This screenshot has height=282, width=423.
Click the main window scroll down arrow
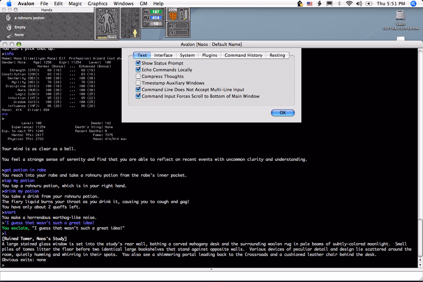(x=420, y=265)
